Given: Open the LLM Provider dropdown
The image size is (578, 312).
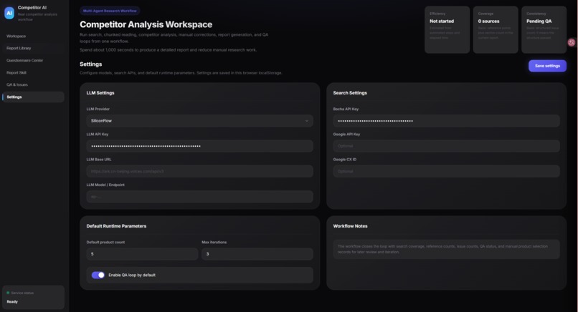Looking at the screenshot, I should click(200, 121).
